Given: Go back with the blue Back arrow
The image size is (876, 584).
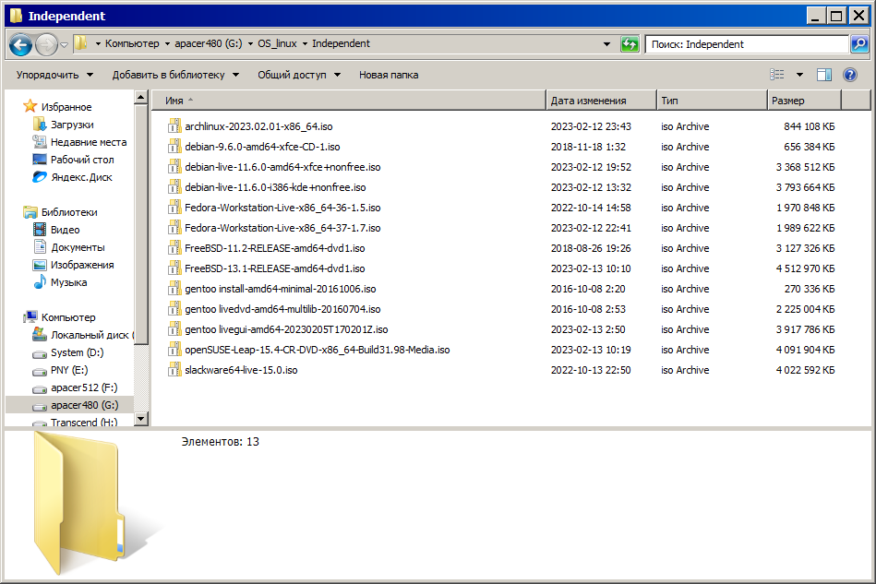Looking at the screenshot, I should click(x=20, y=44).
